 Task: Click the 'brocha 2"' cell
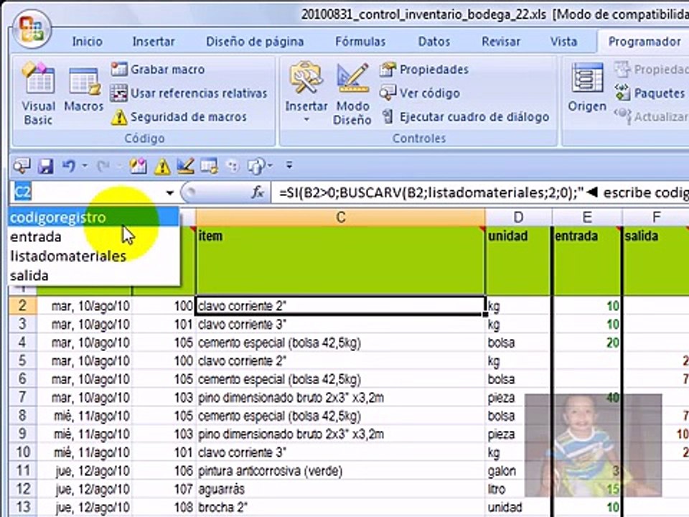[340, 508]
